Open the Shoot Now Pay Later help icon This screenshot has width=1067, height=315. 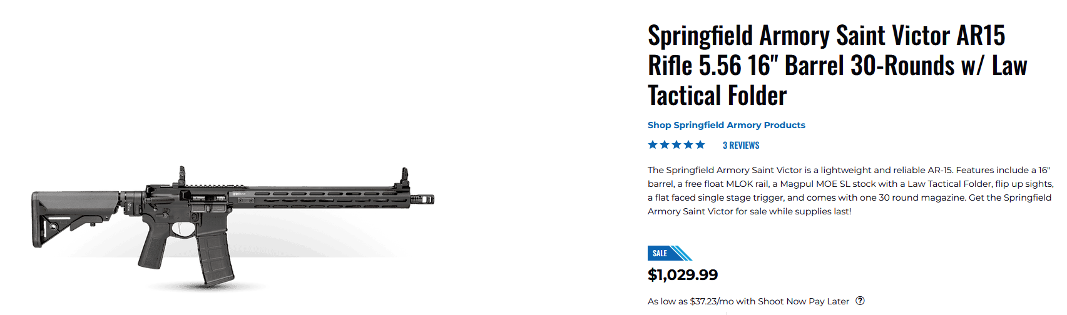tap(860, 301)
